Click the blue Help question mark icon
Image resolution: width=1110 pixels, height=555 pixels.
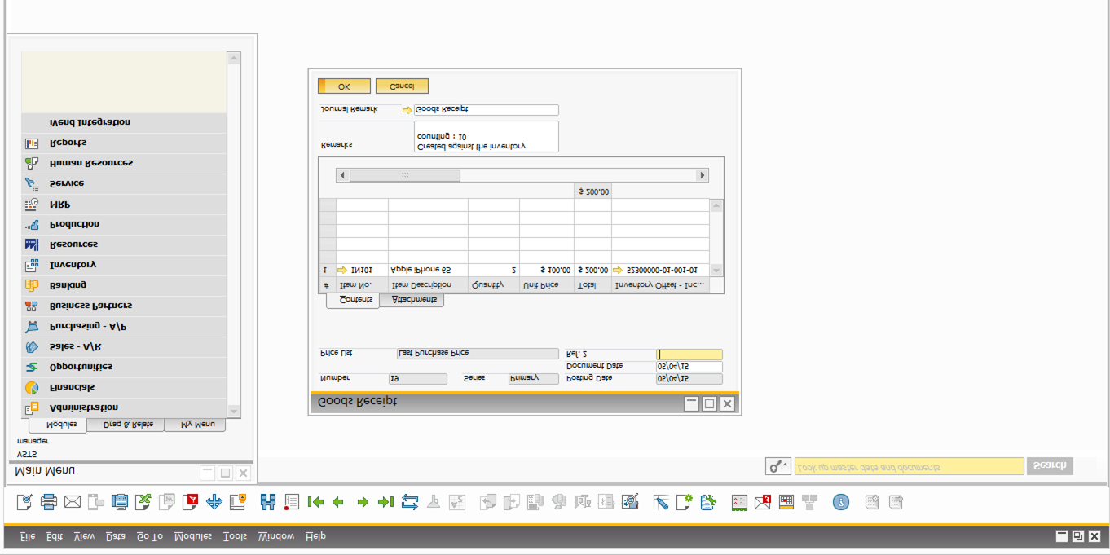click(x=840, y=502)
